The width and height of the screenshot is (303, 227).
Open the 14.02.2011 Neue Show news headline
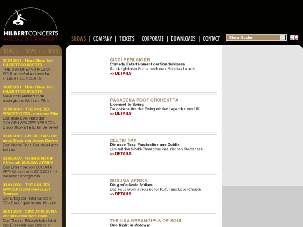pyautogui.click(x=28, y=89)
